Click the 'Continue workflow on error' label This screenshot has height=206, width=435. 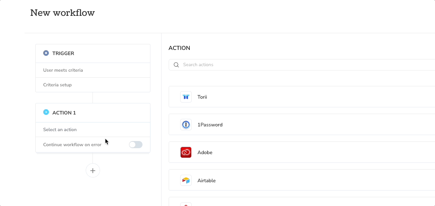(x=72, y=145)
